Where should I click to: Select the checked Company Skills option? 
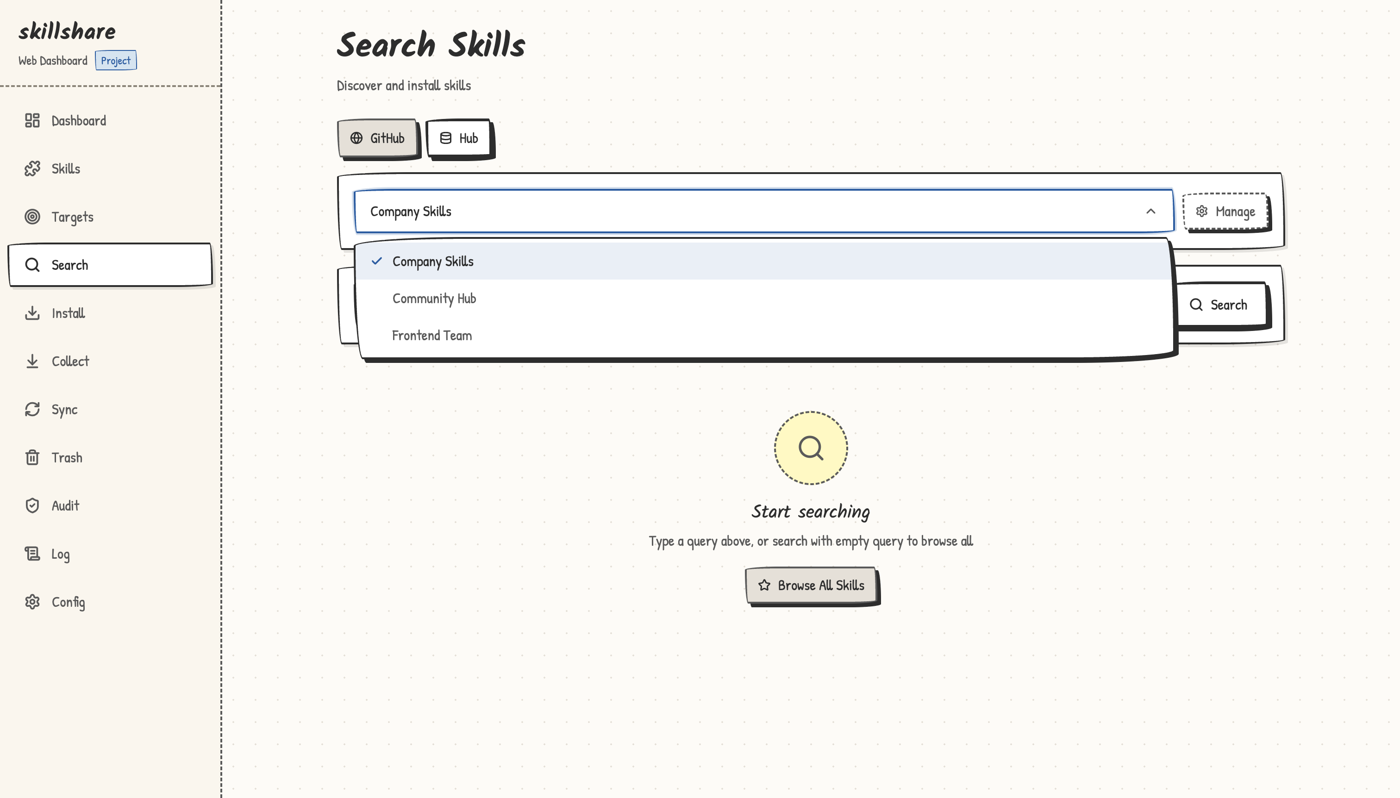(433, 262)
